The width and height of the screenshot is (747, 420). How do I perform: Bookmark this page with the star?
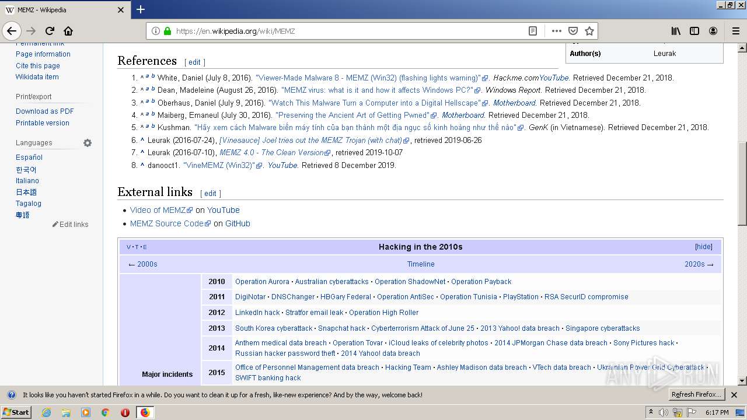(589, 31)
